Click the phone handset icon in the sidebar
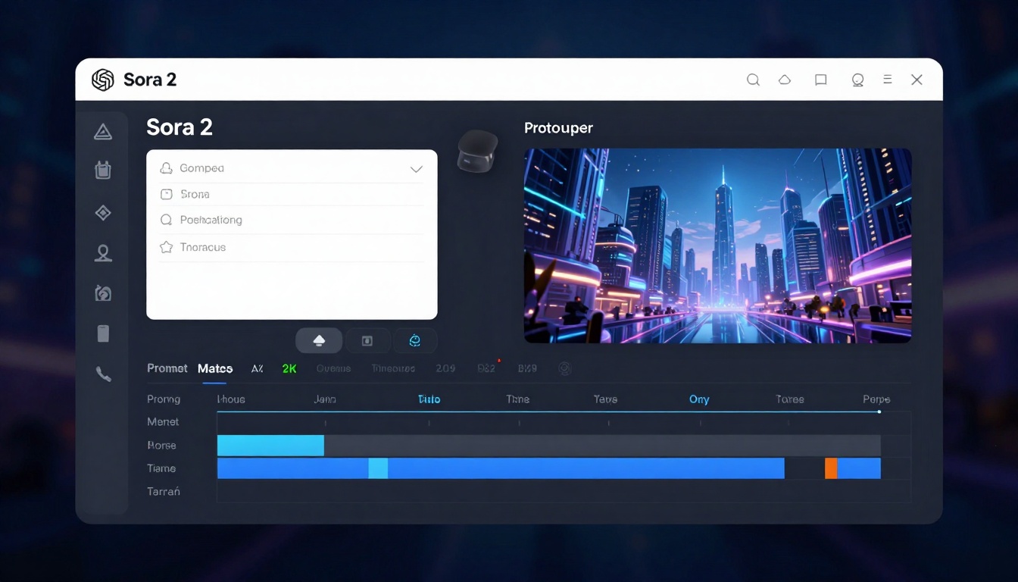The image size is (1018, 582). [103, 374]
